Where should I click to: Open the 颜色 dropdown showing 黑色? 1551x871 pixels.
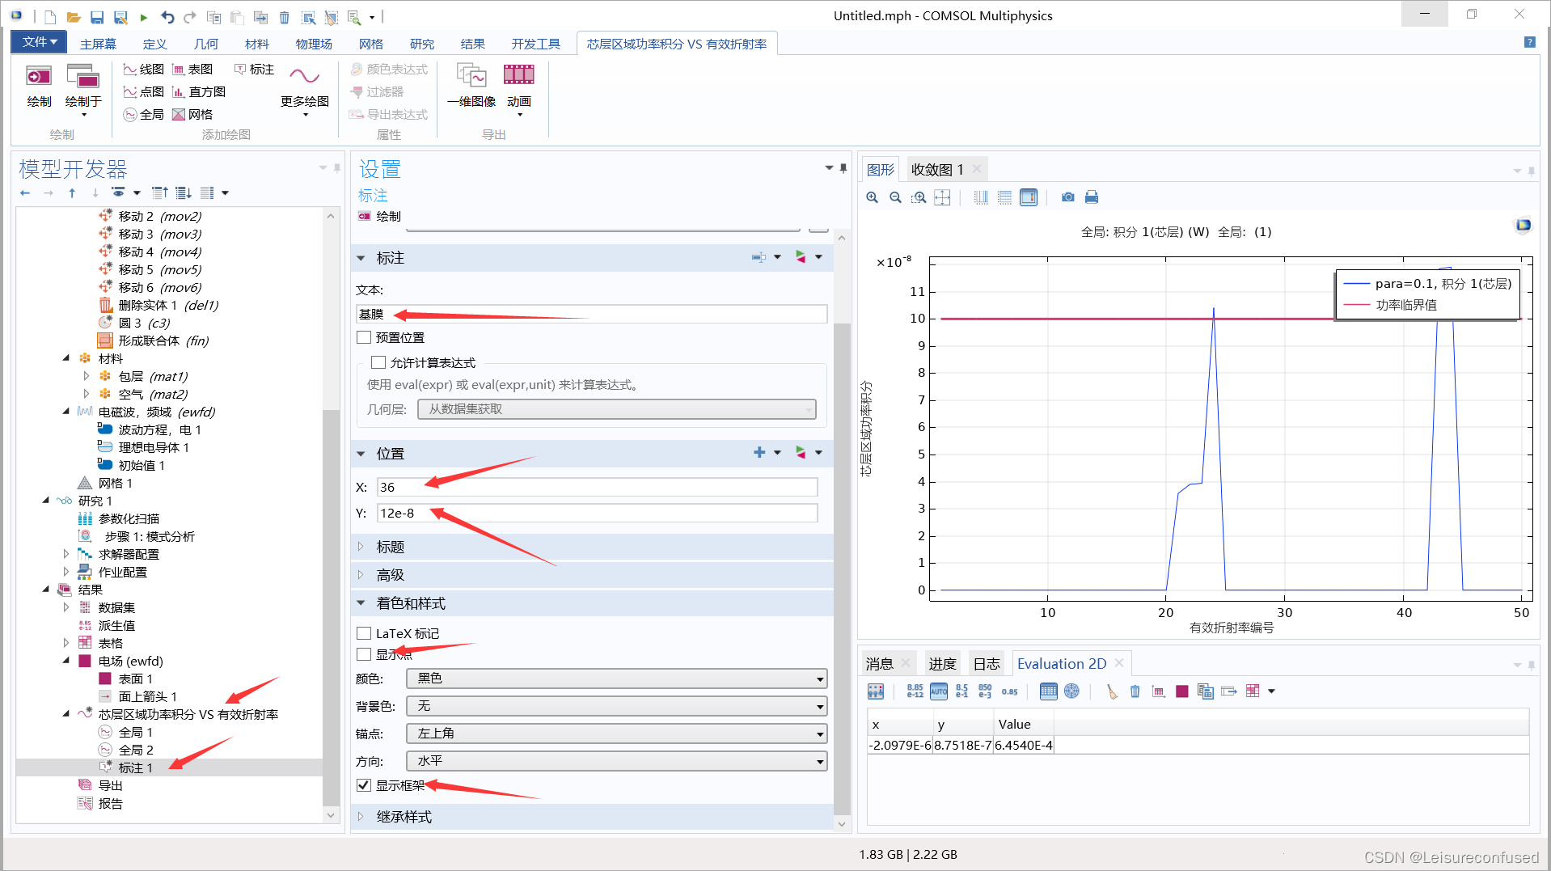coord(616,679)
